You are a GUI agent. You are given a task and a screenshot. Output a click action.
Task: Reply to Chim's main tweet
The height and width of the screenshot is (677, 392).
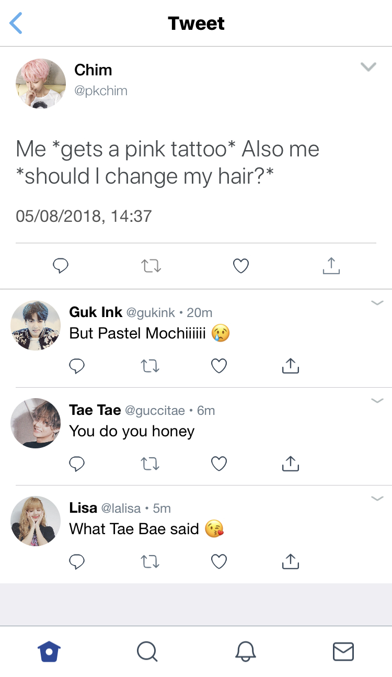[x=61, y=266]
